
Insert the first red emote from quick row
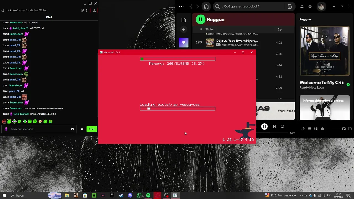[x=4, y=121]
